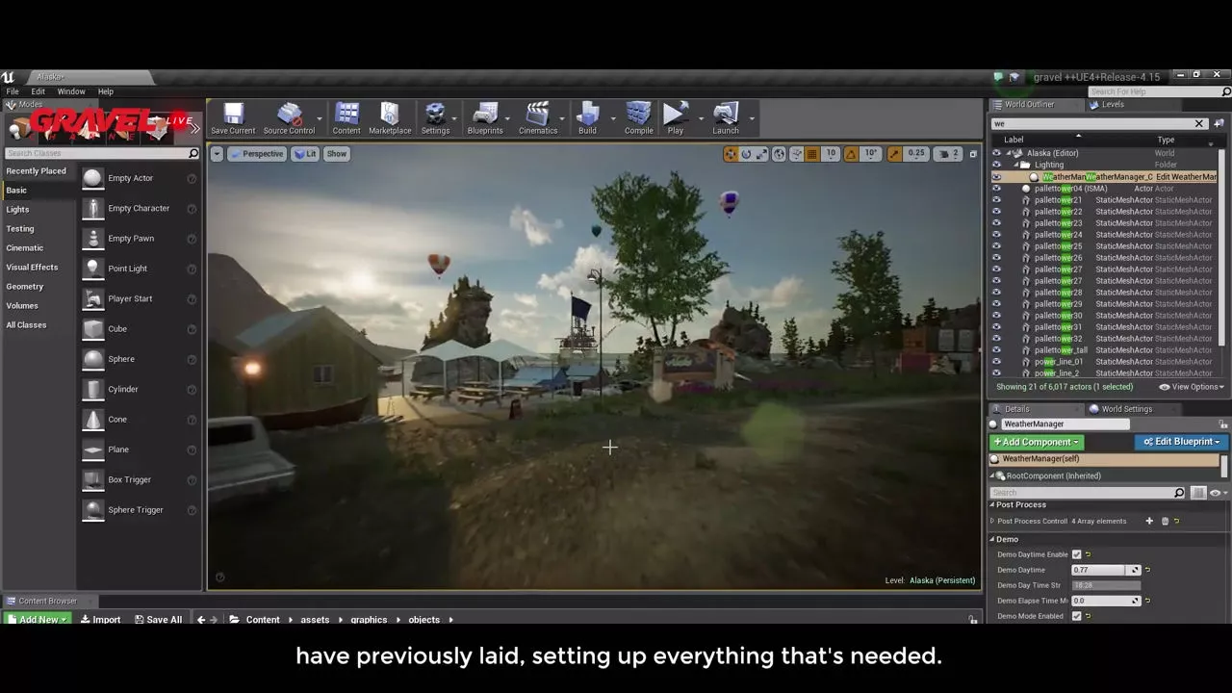Toggle the Demo Mode Enabled checkbox
Viewport: 1232px width, 693px height.
pyautogui.click(x=1076, y=616)
